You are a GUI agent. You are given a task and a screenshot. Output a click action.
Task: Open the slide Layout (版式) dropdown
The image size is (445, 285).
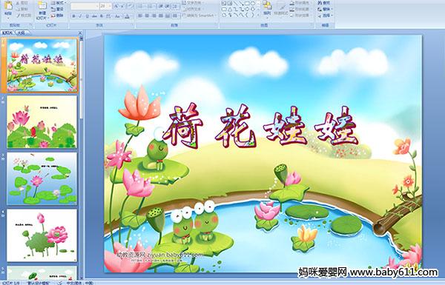coord(58,3)
